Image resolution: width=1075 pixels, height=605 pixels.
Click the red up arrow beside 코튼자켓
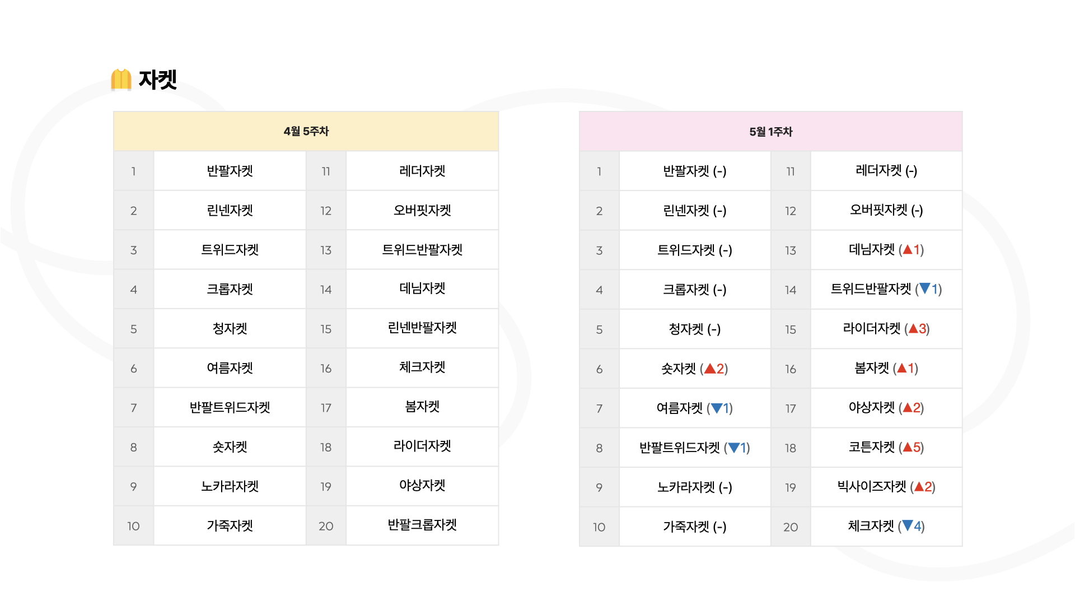(907, 447)
